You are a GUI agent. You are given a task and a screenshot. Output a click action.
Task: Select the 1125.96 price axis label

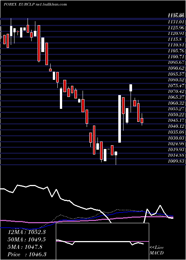[x=176, y=28]
